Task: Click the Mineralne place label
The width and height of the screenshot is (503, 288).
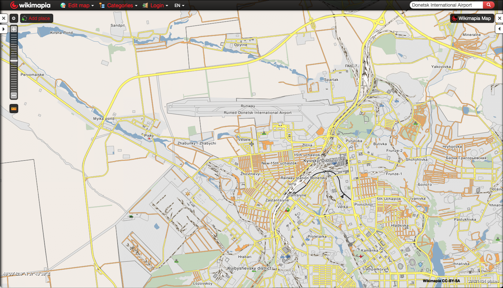Action: [472, 35]
